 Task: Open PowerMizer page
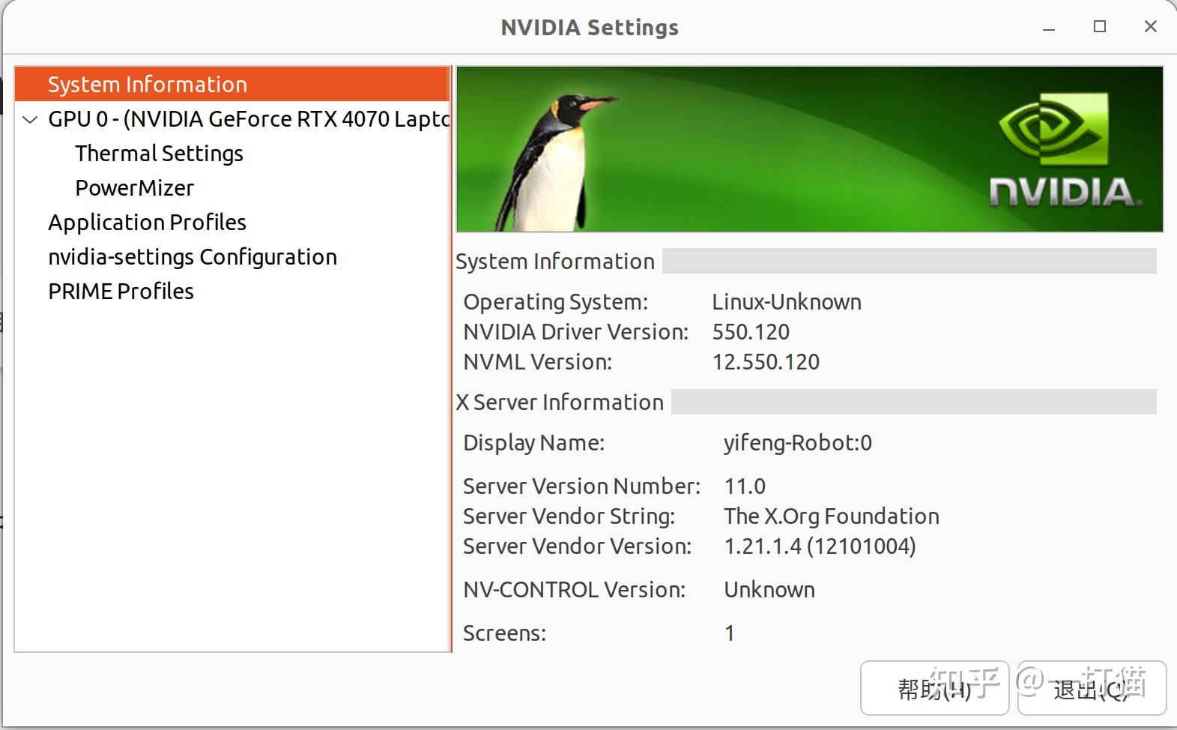pos(134,188)
